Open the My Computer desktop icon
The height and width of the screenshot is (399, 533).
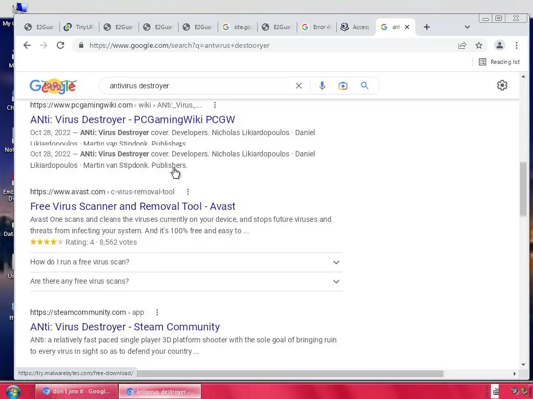pyautogui.click(x=20, y=7)
